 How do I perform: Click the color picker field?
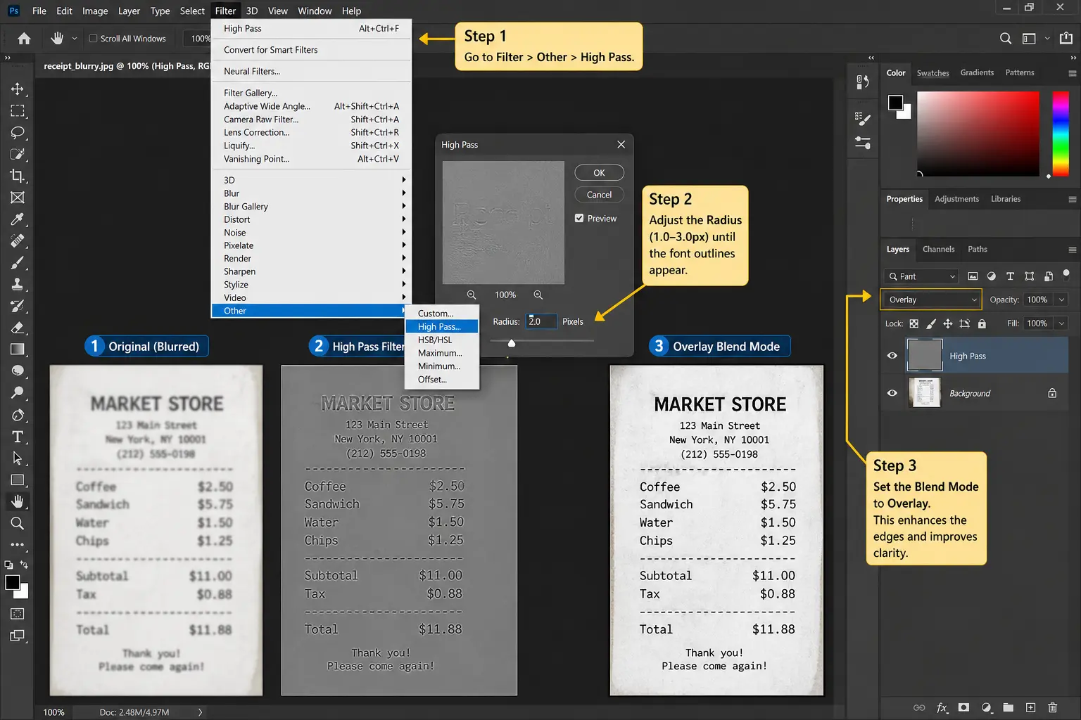[x=978, y=134]
